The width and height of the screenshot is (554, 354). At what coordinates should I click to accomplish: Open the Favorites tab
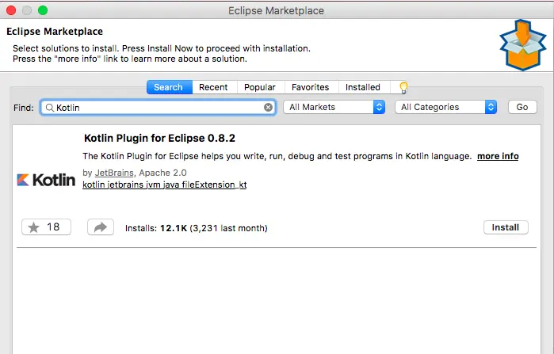[x=310, y=87]
